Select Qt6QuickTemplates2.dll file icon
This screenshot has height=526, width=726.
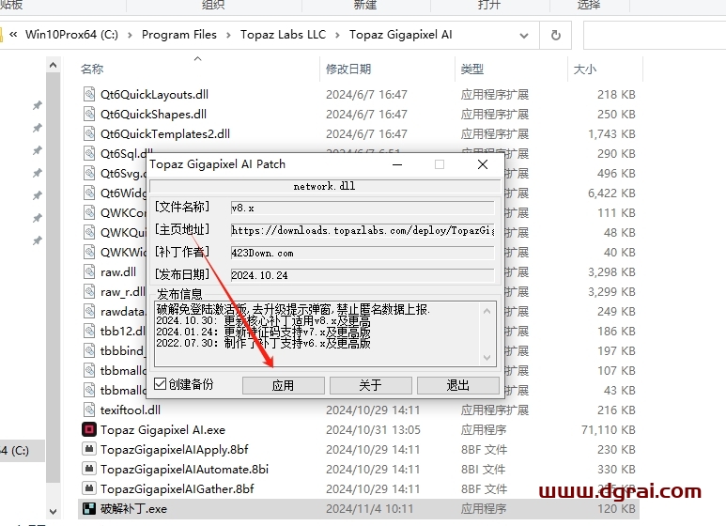pos(89,133)
